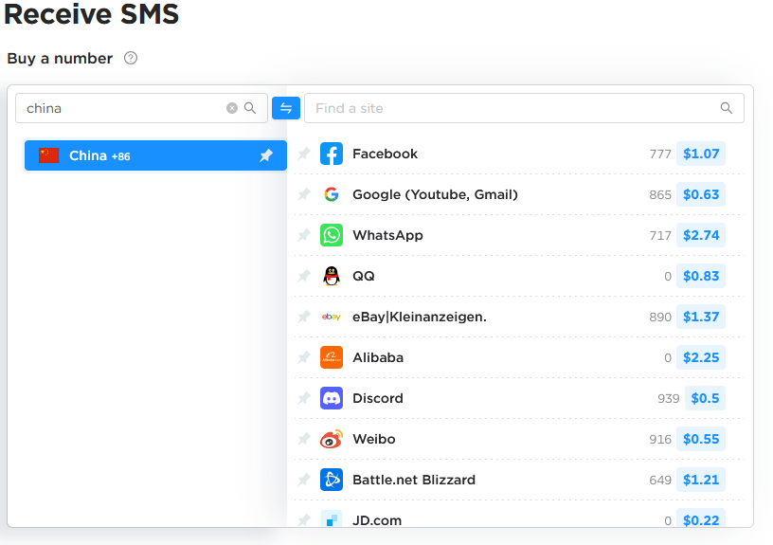Pin the WhatsApp service
The image size is (773, 545).
304,235
